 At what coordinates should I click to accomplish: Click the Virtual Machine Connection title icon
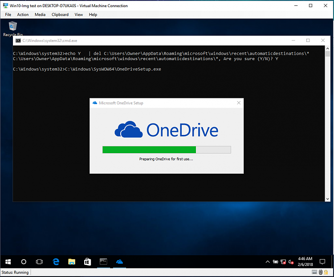coord(5,6)
